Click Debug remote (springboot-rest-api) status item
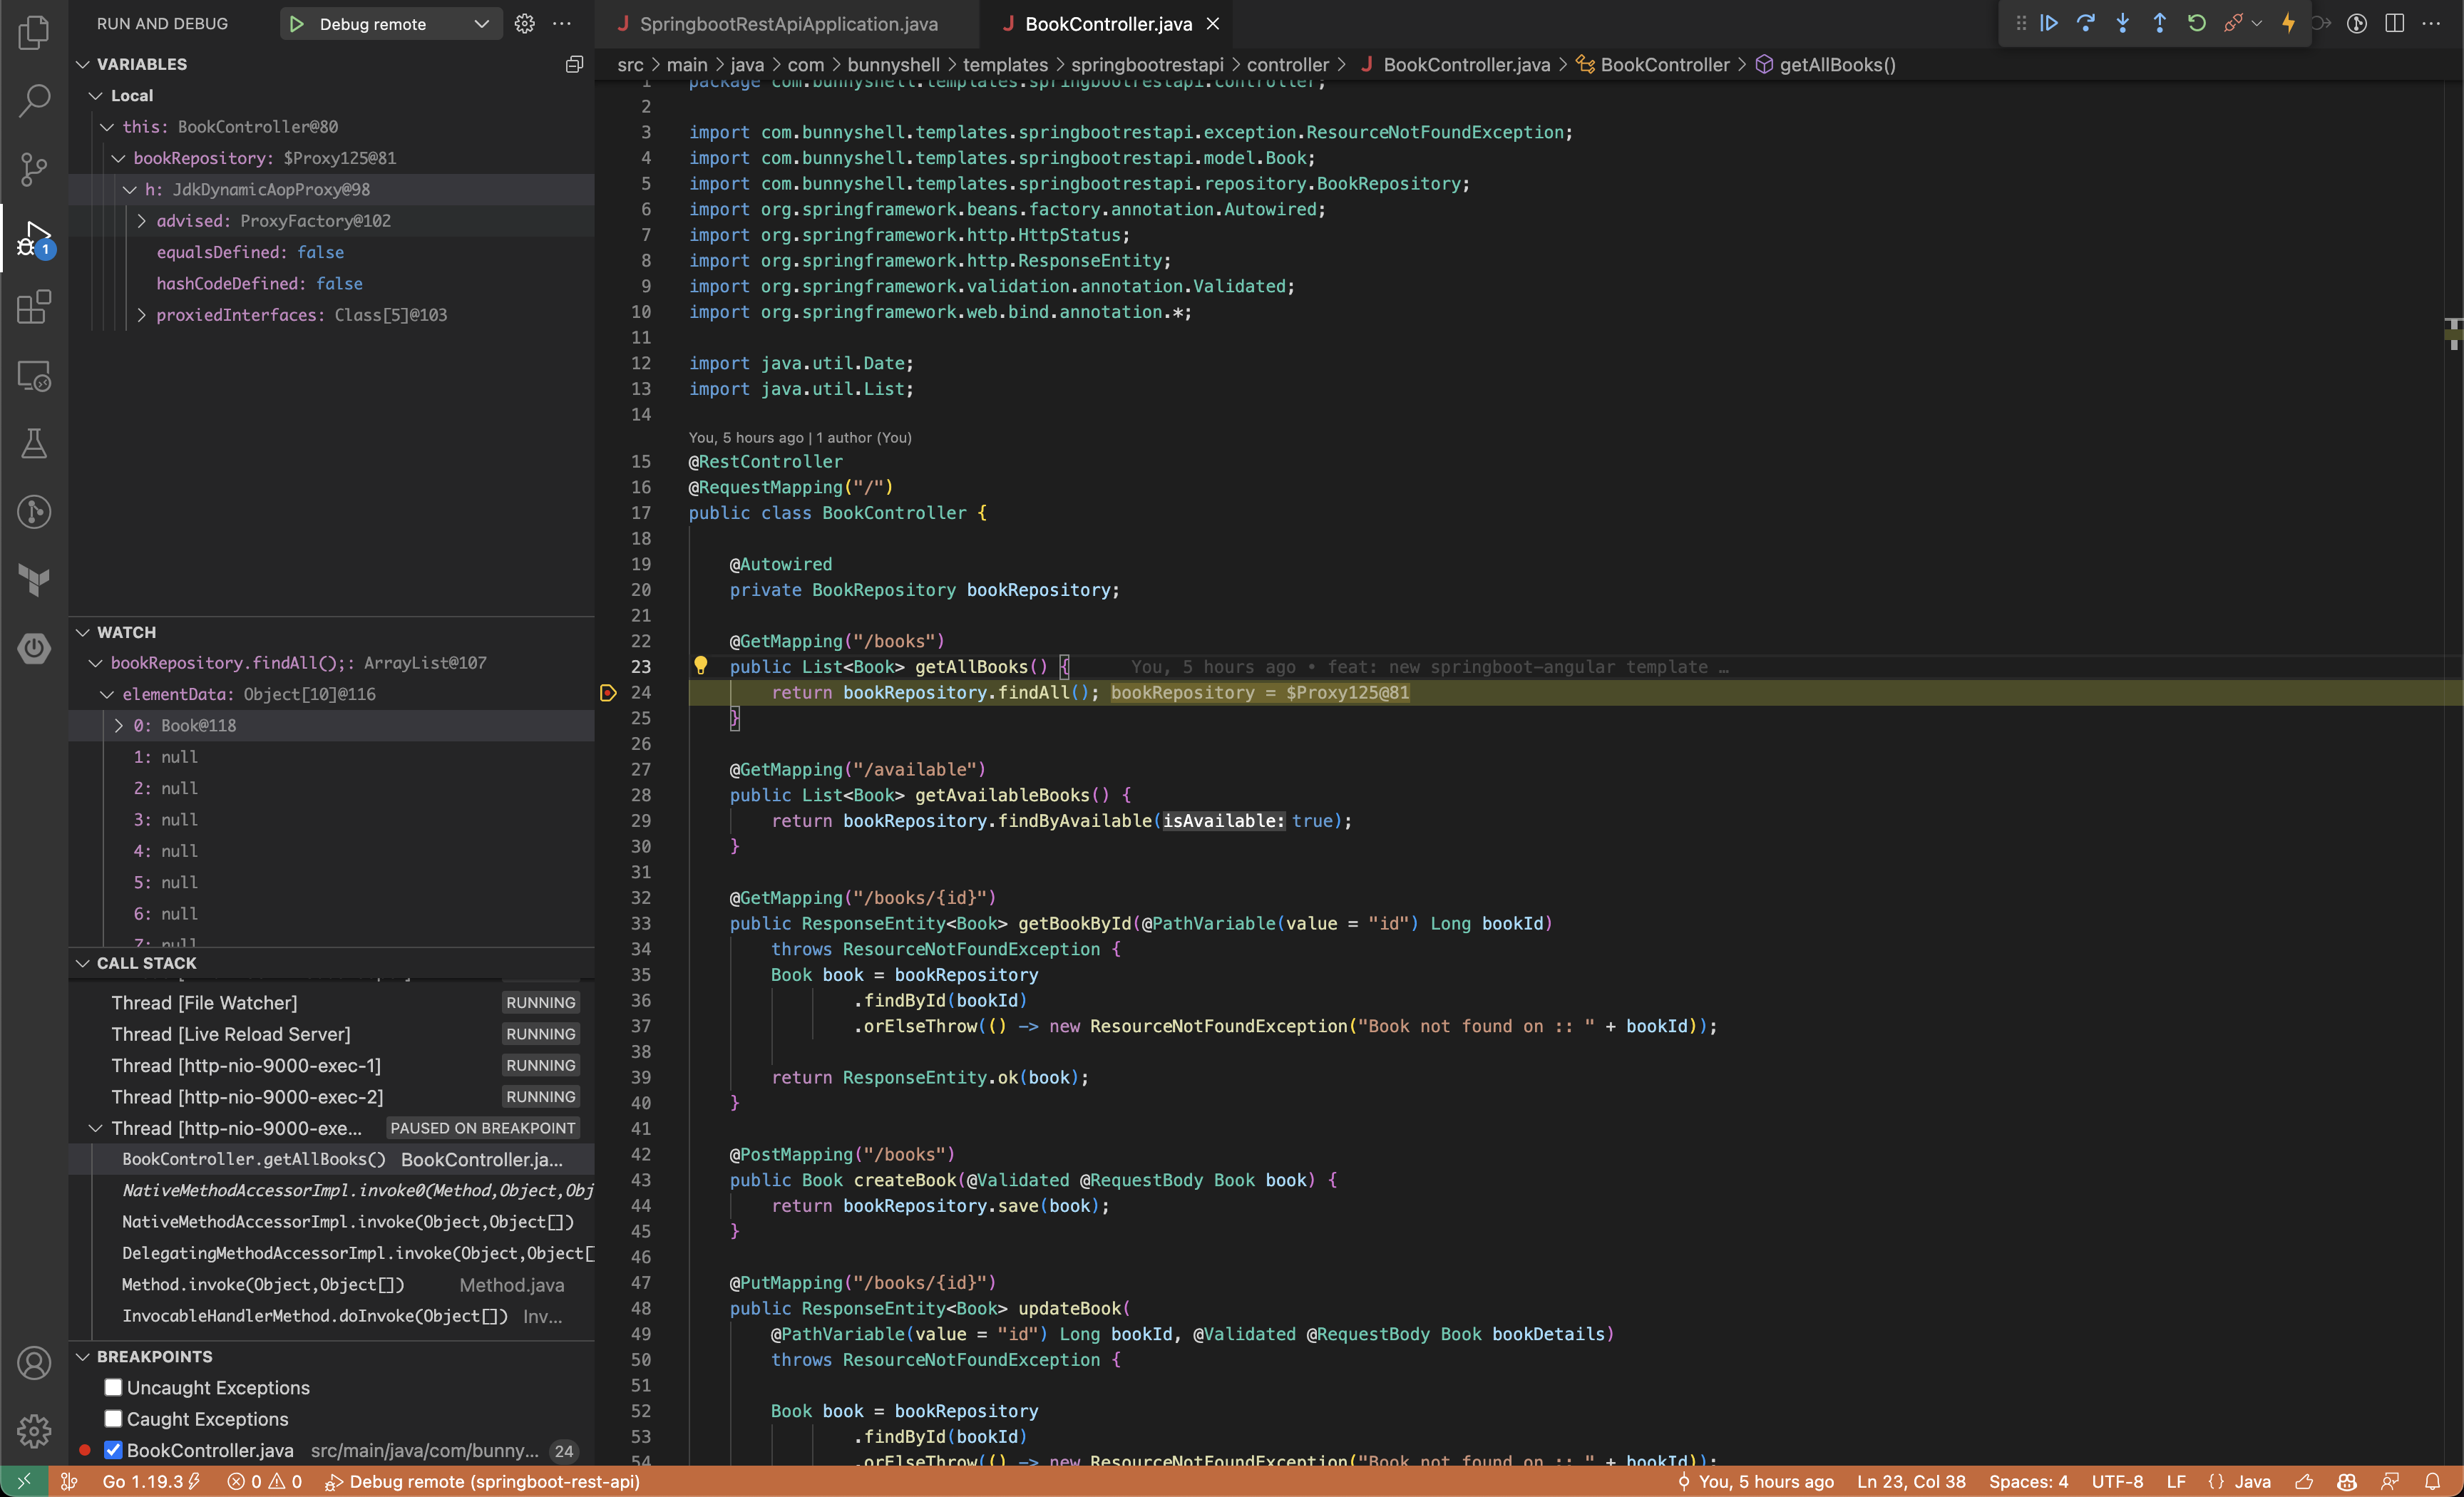Screen dimensions: 2464x1497 coord(483,1481)
